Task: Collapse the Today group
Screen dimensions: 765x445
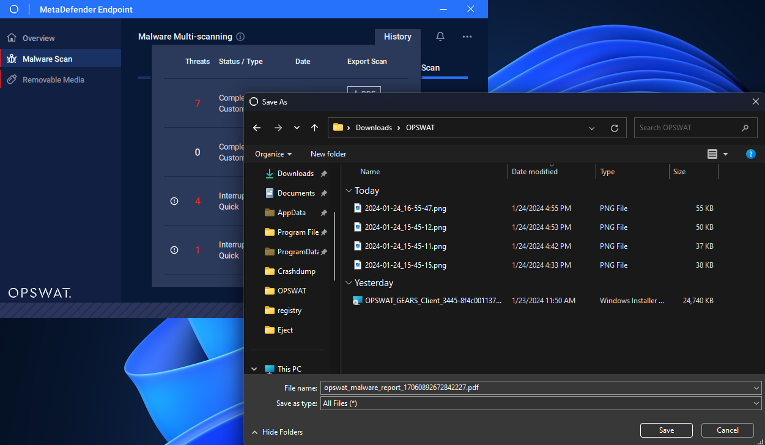Action: (349, 191)
